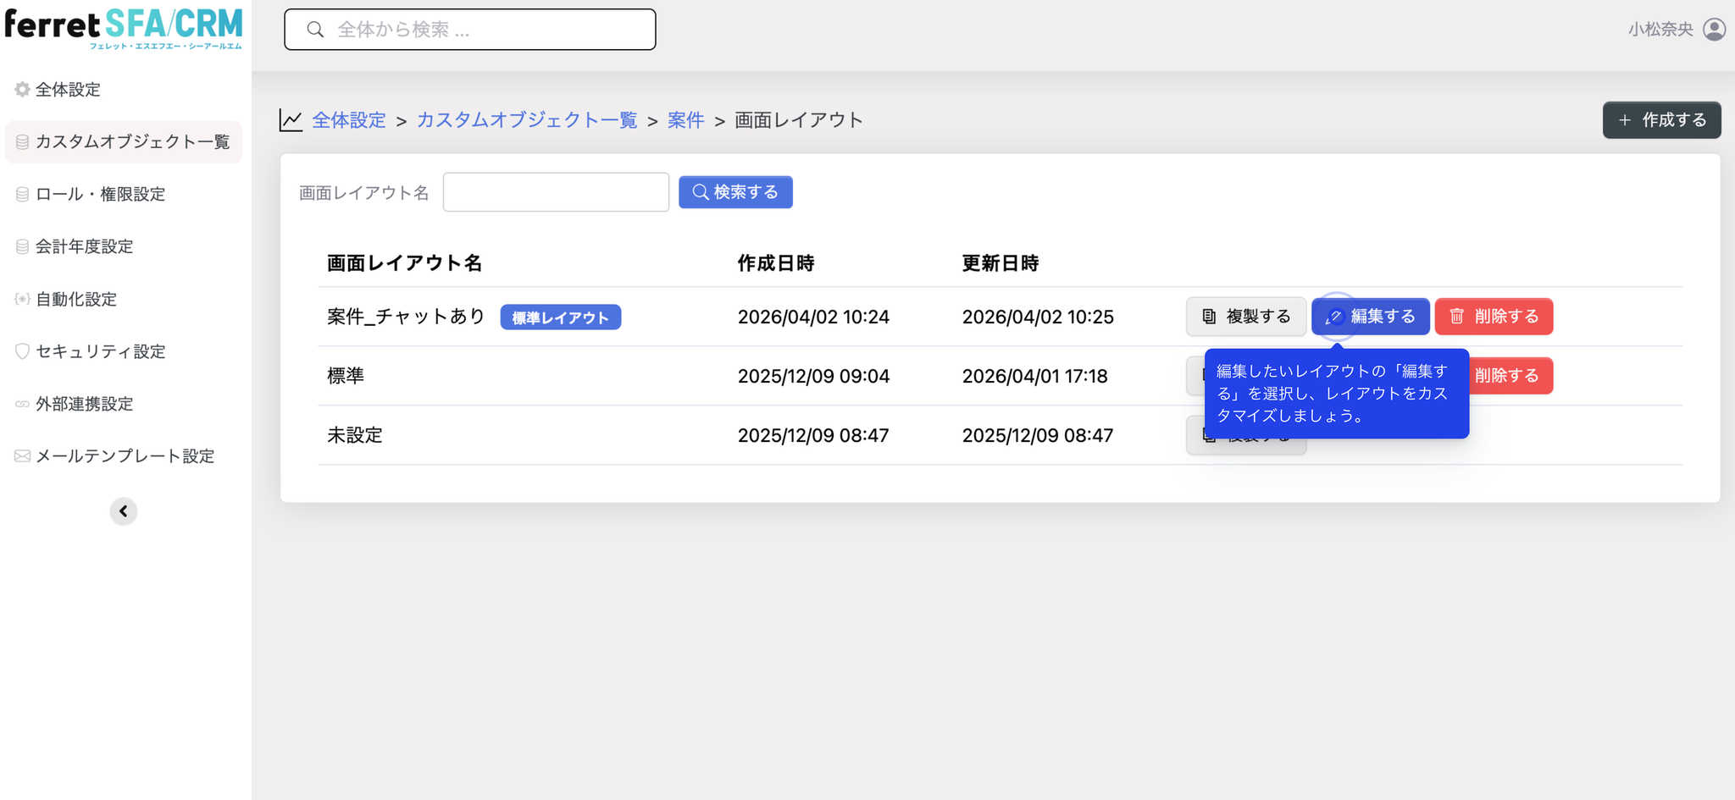
Task: Click the gear icon beside 全体設定
Action: tap(23, 89)
